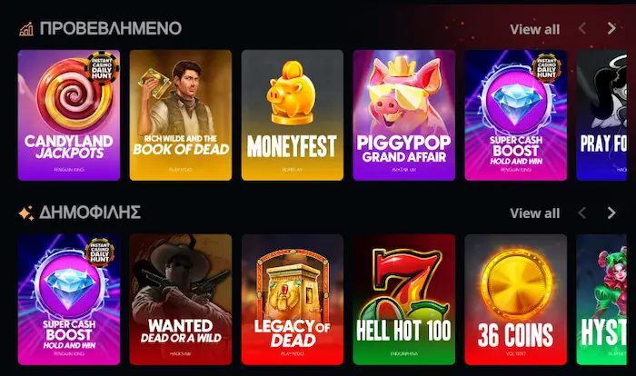Open the partially visible Pray For game
This screenshot has width=636, height=376.
pyautogui.click(x=601, y=115)
